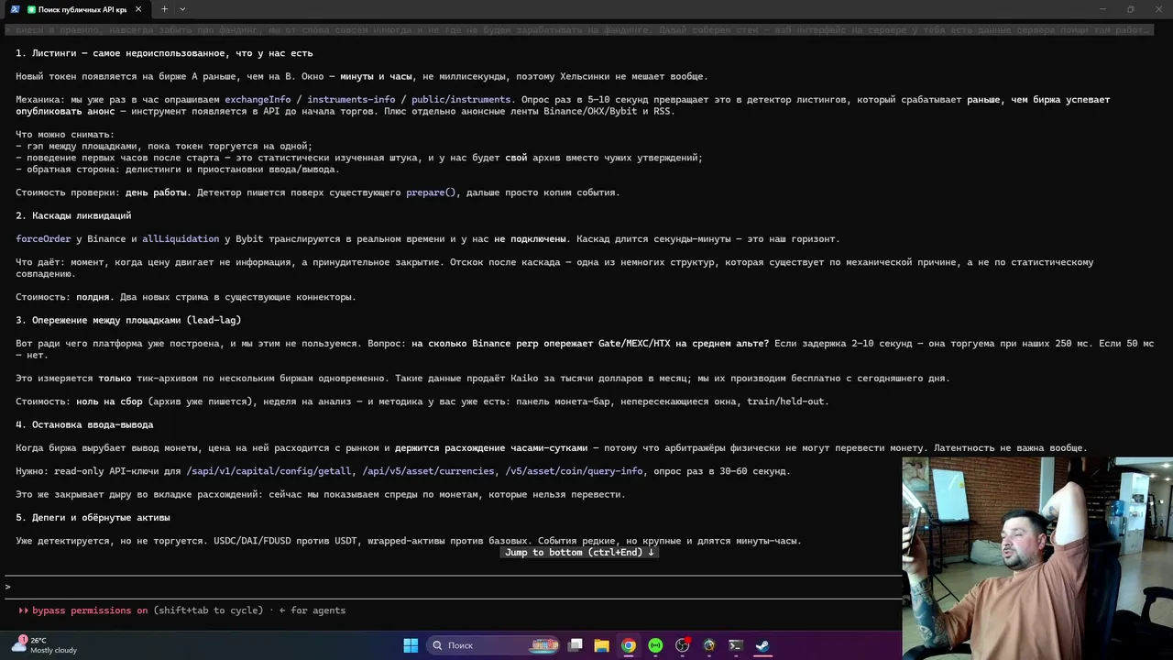The width and height of the screenshot is (1173, 660).
Task: Click the Windows taskbar search box "Поиск"
Action: [493, 645]
